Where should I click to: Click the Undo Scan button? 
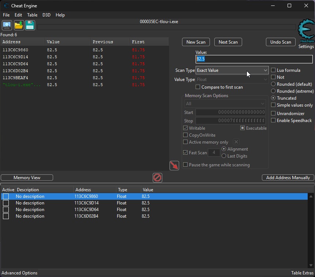(281, 42)
